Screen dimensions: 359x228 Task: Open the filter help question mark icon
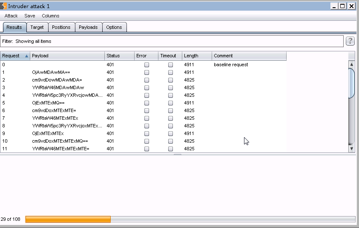click(x=350, y=41)
